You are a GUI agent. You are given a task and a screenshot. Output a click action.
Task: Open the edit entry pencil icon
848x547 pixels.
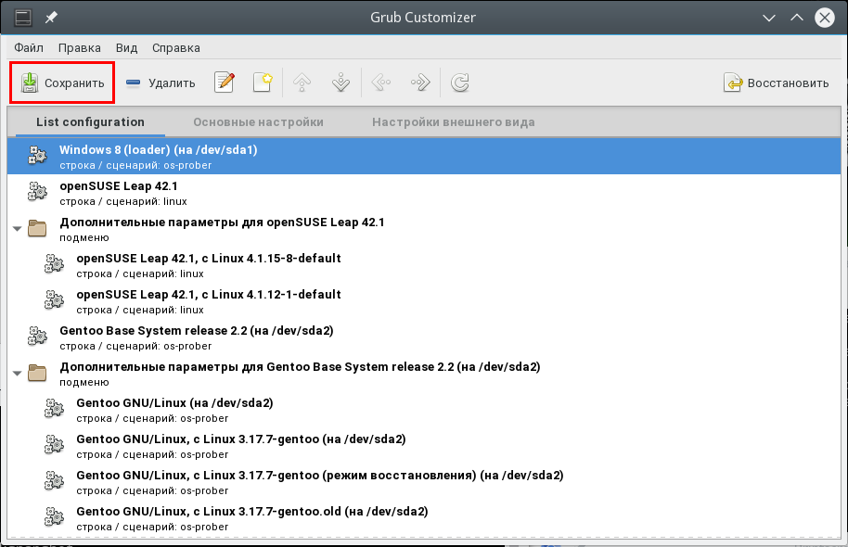[x=224, y=83]
